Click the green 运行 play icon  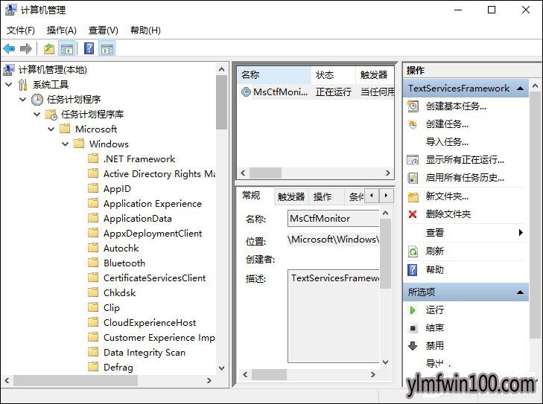coord(413,310)
